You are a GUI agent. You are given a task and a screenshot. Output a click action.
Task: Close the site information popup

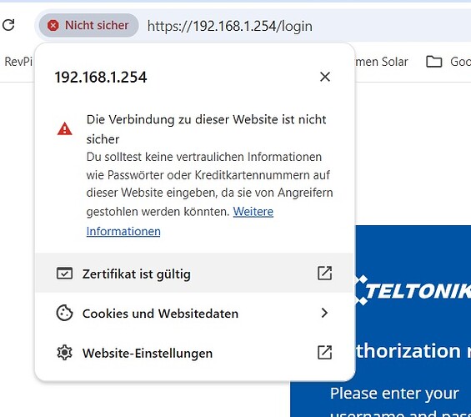tap(325, 77)
